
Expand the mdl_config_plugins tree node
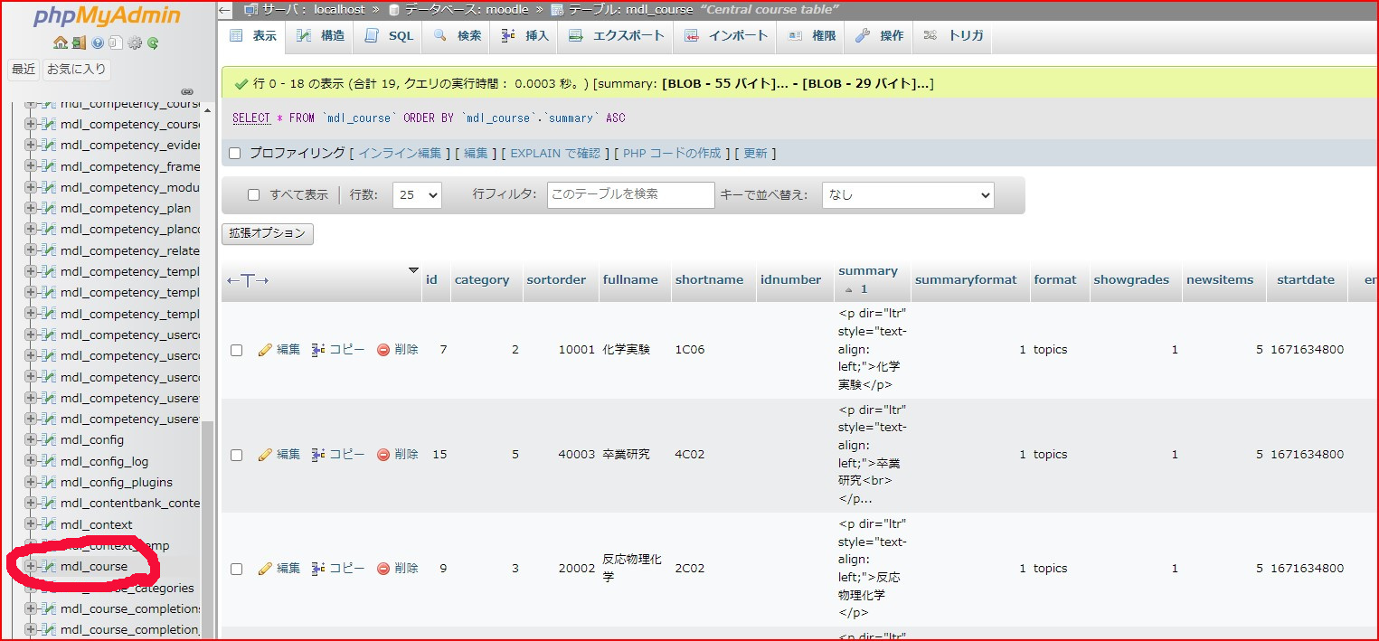point(31,482)
